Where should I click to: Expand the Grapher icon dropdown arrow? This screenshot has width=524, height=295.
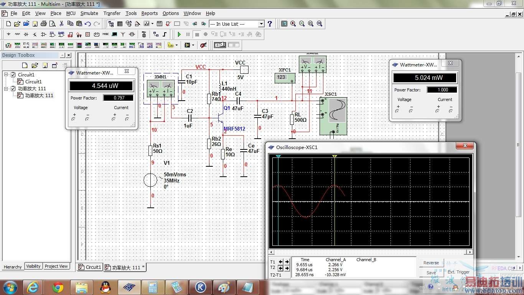pos(152,24)
